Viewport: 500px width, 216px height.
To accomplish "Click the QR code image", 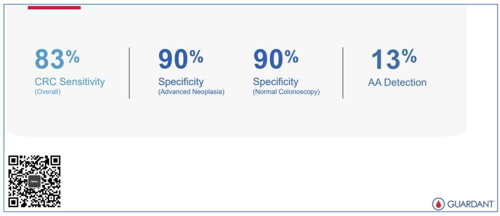I will pyautogui.click(x=35, y=181).
